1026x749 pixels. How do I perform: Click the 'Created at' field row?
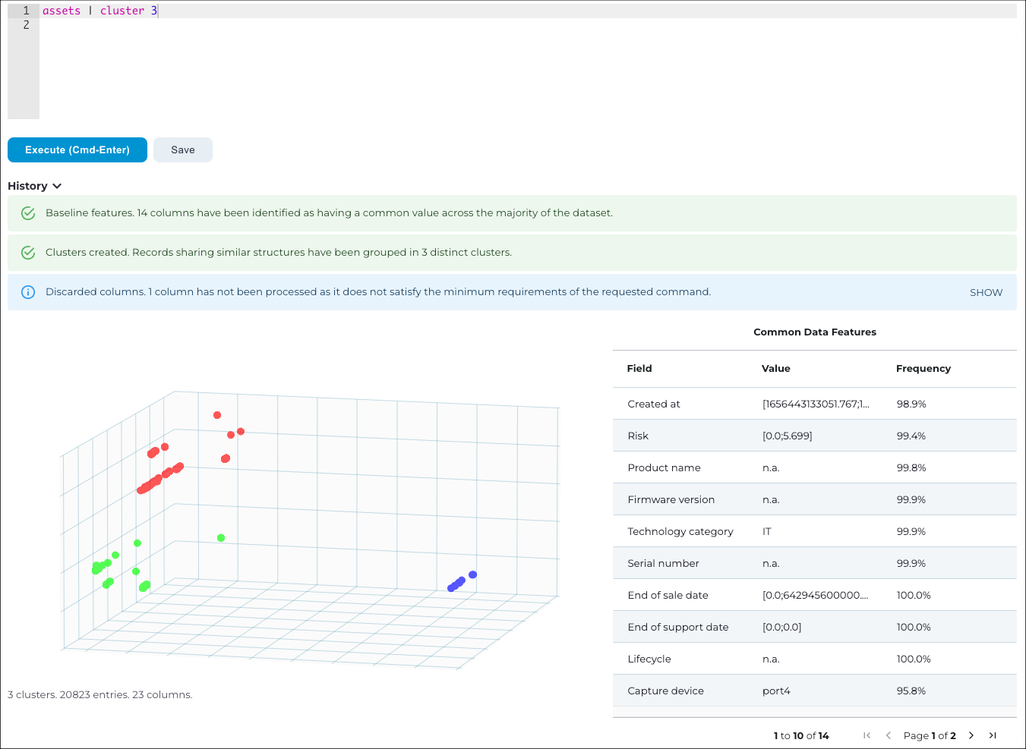tap(815, 404)
